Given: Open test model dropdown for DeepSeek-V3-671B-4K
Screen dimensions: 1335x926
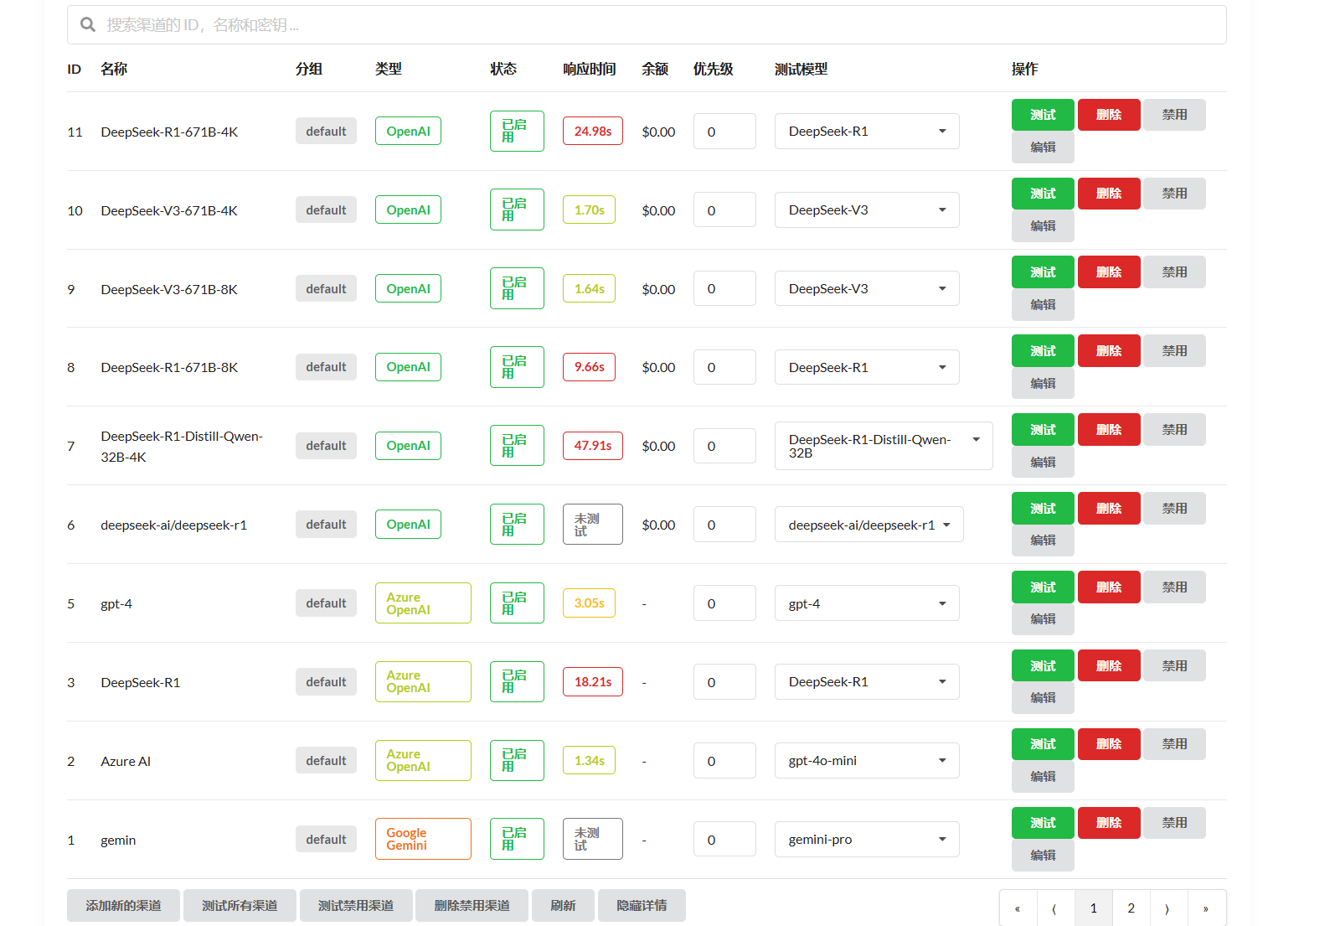Looking at the screenshot, I should 867,210.
